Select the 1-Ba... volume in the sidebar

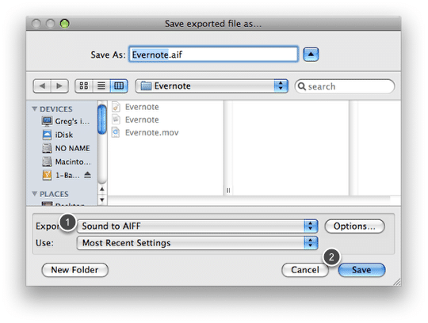(61, 175)
